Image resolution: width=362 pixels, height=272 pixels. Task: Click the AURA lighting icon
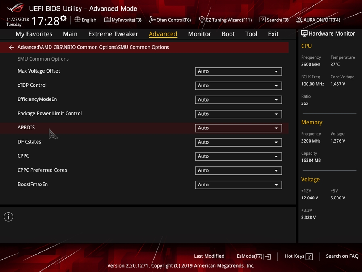(299, 20)
